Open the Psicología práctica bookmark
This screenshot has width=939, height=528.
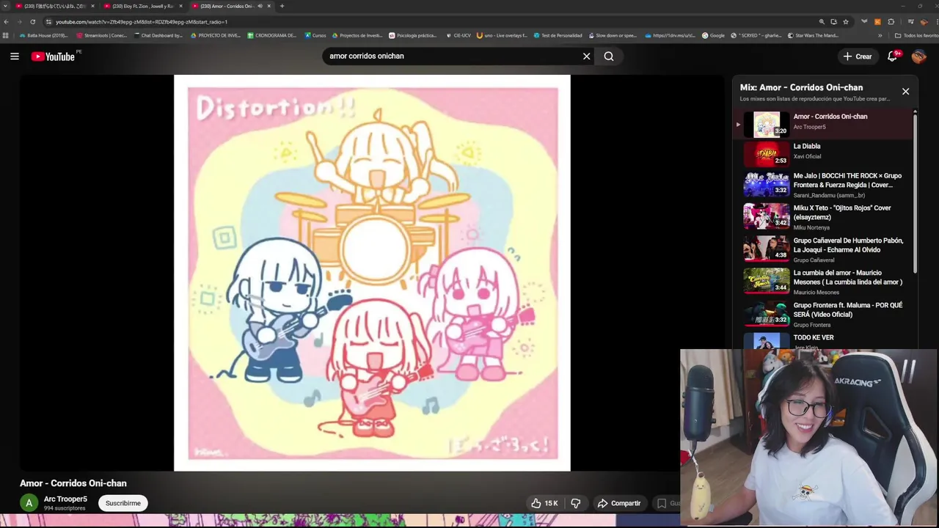pyautogui.click(x=413, y=35)
